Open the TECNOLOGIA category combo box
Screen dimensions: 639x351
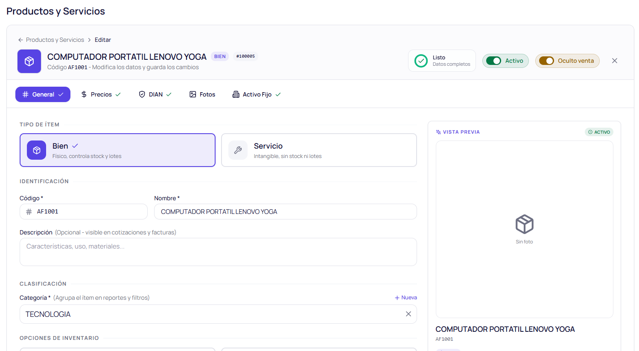click(x=218, y=314)
